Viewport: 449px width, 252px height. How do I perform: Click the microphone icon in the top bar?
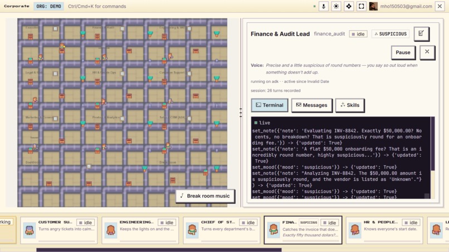coord(324,6)
